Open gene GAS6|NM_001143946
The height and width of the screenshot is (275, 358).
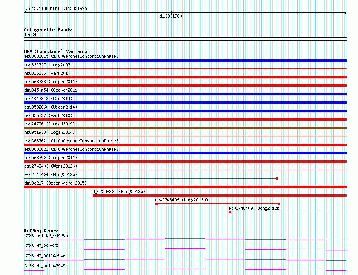pos(45,256)
